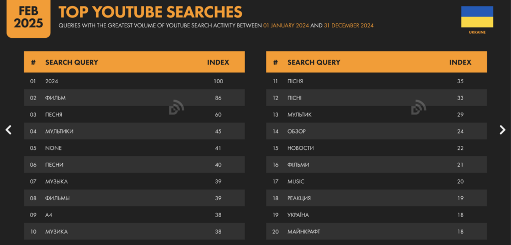Select the FEB 2025 date badge
Image resolution: width=511 pixels, height=245 pixels.
(28, 19)
